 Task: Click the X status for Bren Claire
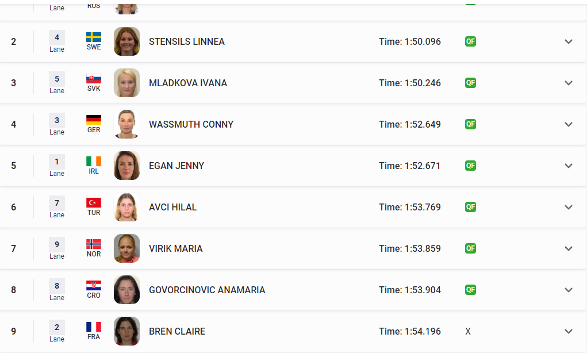pos(468,331)
